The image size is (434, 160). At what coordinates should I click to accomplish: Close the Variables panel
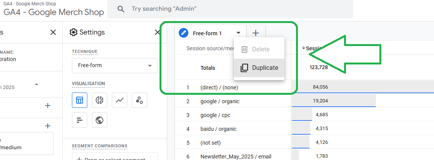coord(53,32)
